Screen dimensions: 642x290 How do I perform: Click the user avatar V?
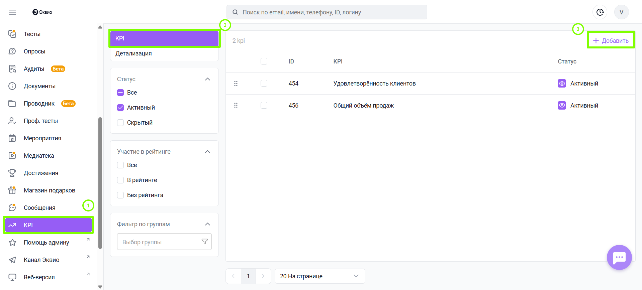point(621,12)
